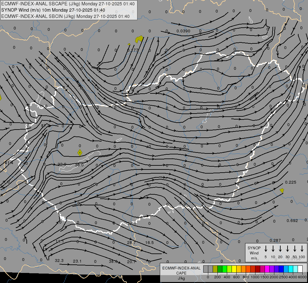Click the 2500 tick on CAPE scale
This screenshot has width=308, height=283.
coord(283,277)
